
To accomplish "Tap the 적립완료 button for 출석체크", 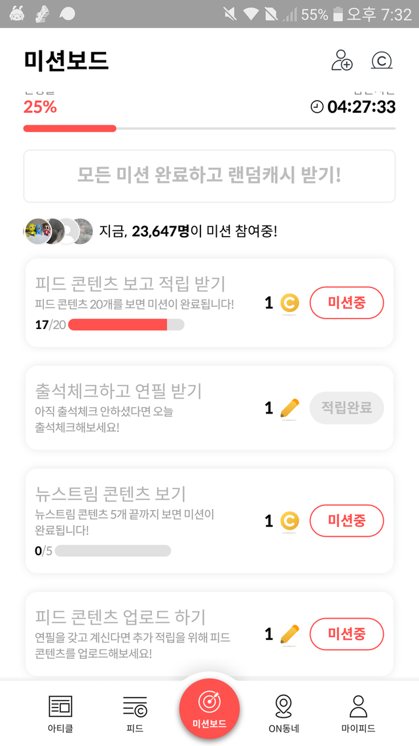I will (x=346, y=408).
